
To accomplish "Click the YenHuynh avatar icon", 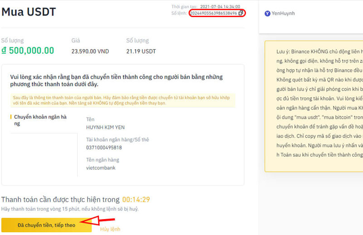I will 267,14.
